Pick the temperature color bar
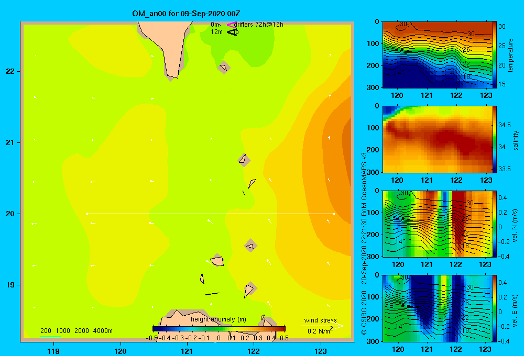 pos(495,55)
